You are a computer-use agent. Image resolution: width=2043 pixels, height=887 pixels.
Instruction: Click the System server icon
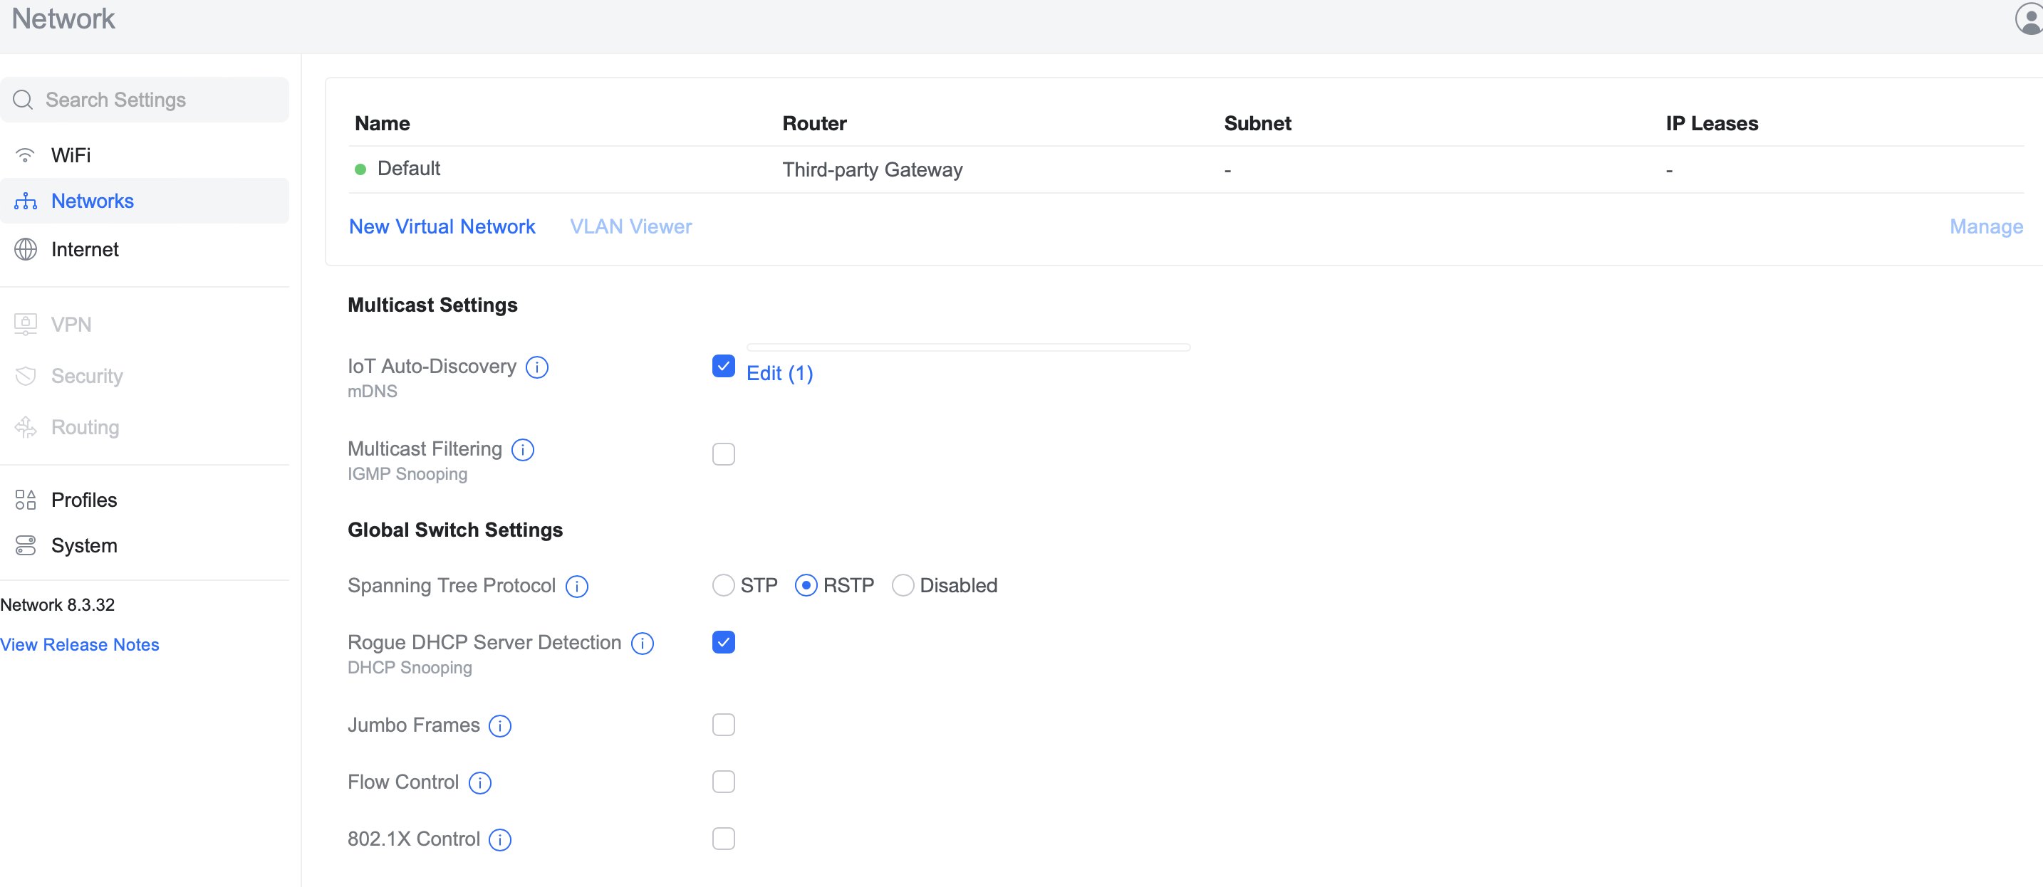point(26,546)
